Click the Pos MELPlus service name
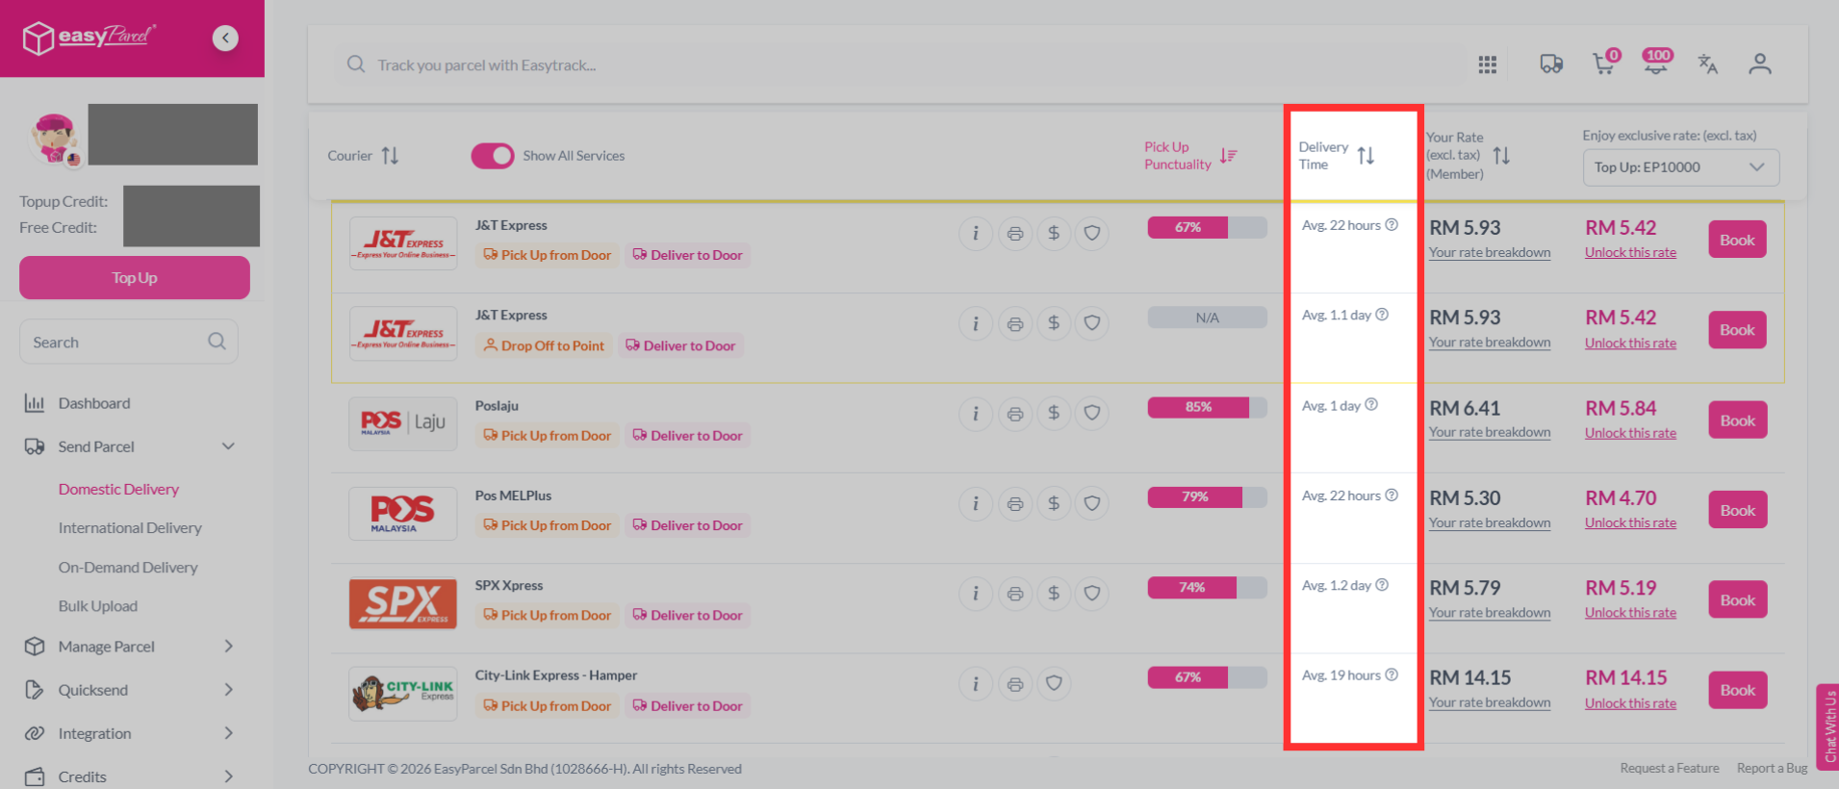Image resolution: width=1839 pixels, height=789 pixels. click(513, 496)
